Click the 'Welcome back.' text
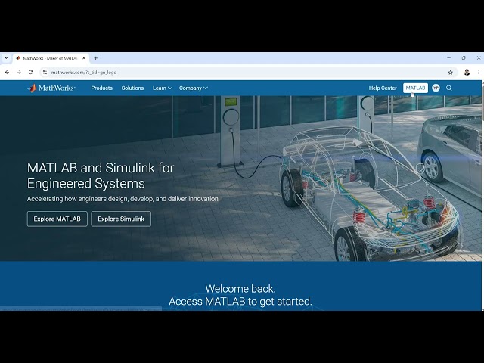This screenshot has width=484, height=363. click(240, 289)
